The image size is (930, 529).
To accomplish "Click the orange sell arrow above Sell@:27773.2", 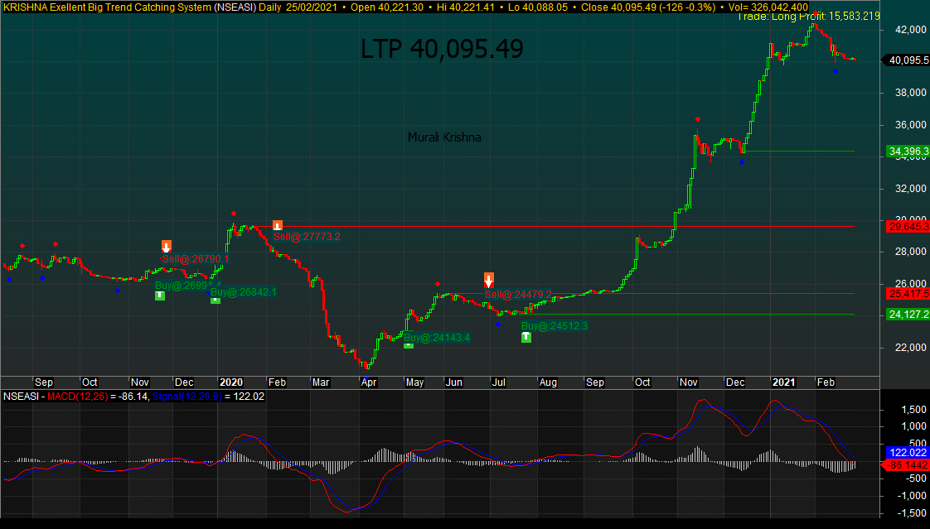I will (x=278, y=225).
